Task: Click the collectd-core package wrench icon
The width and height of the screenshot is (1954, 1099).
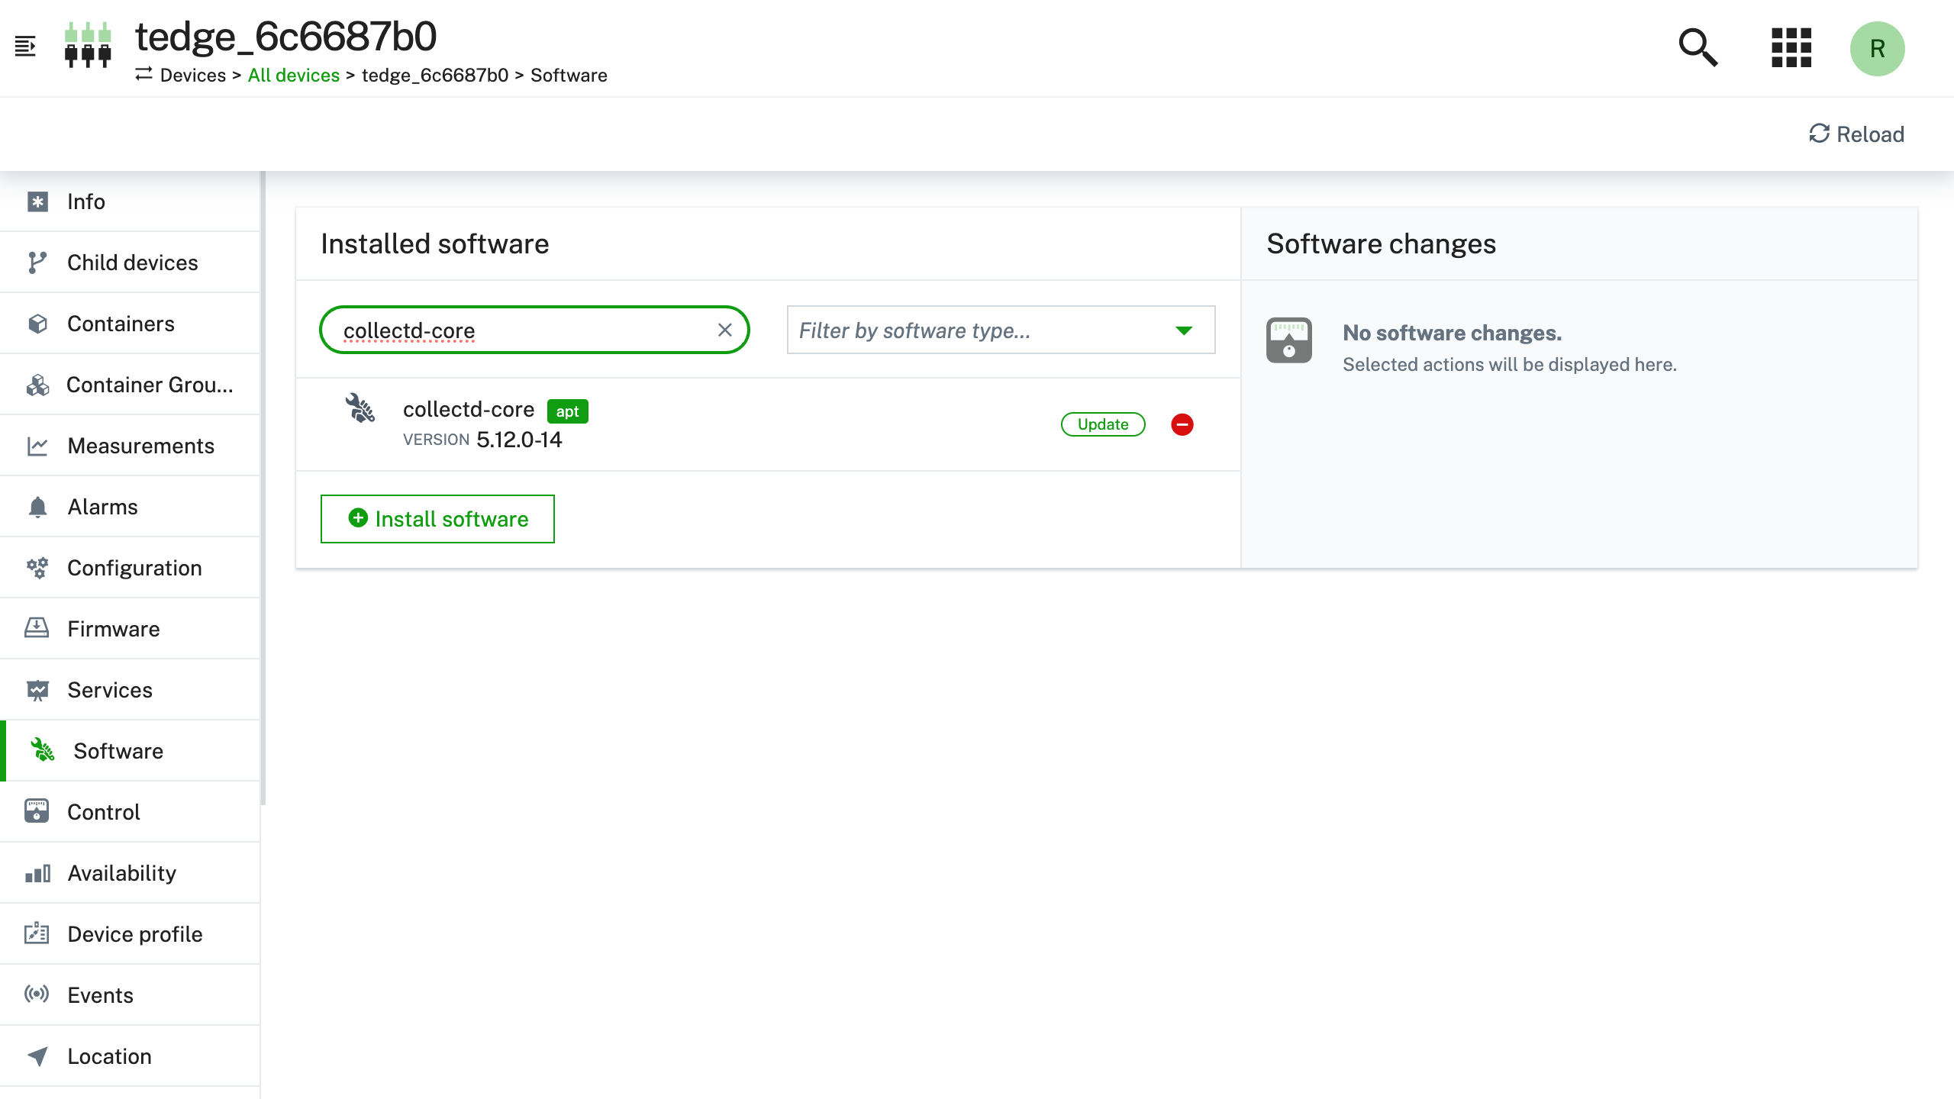Action: [360, 408]
